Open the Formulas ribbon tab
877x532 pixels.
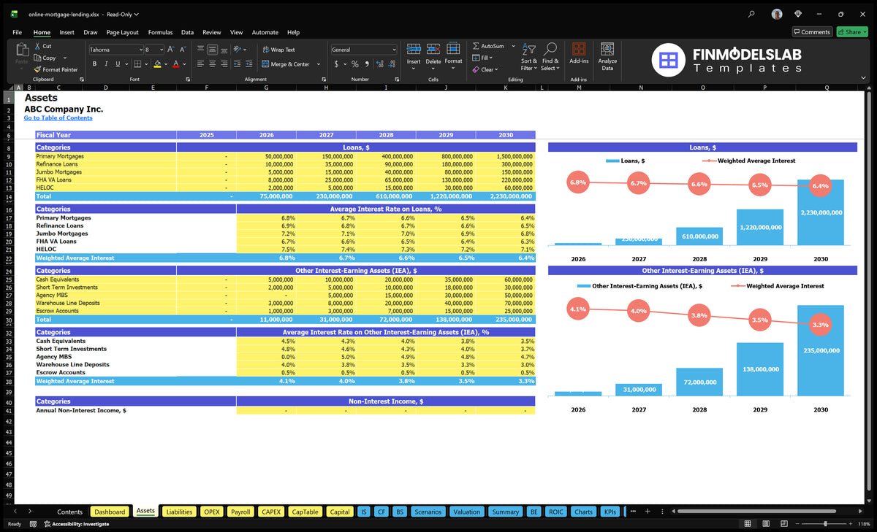(x=160, y=32)
